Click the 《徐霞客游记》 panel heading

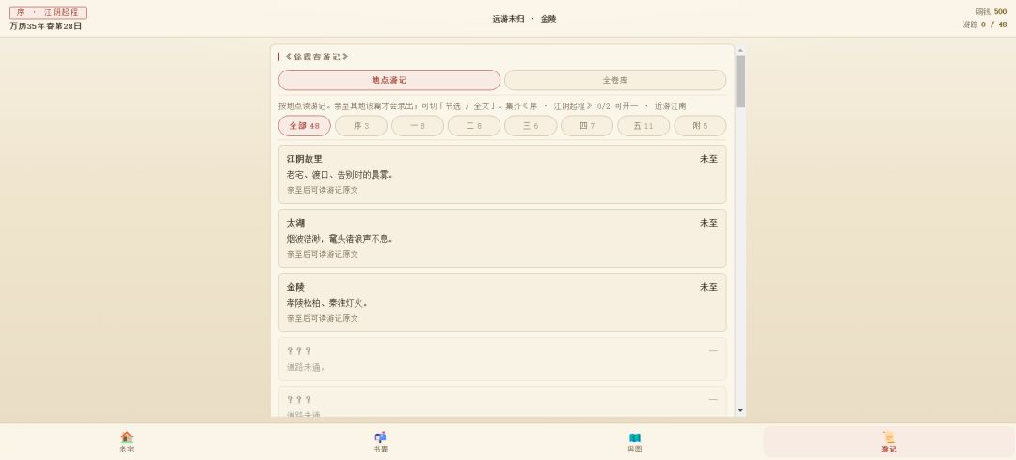point(317,57)
